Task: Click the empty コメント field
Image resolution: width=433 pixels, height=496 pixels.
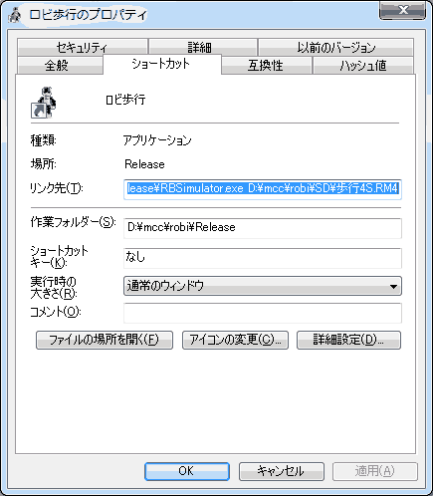Action: click(x=263, y=313)
